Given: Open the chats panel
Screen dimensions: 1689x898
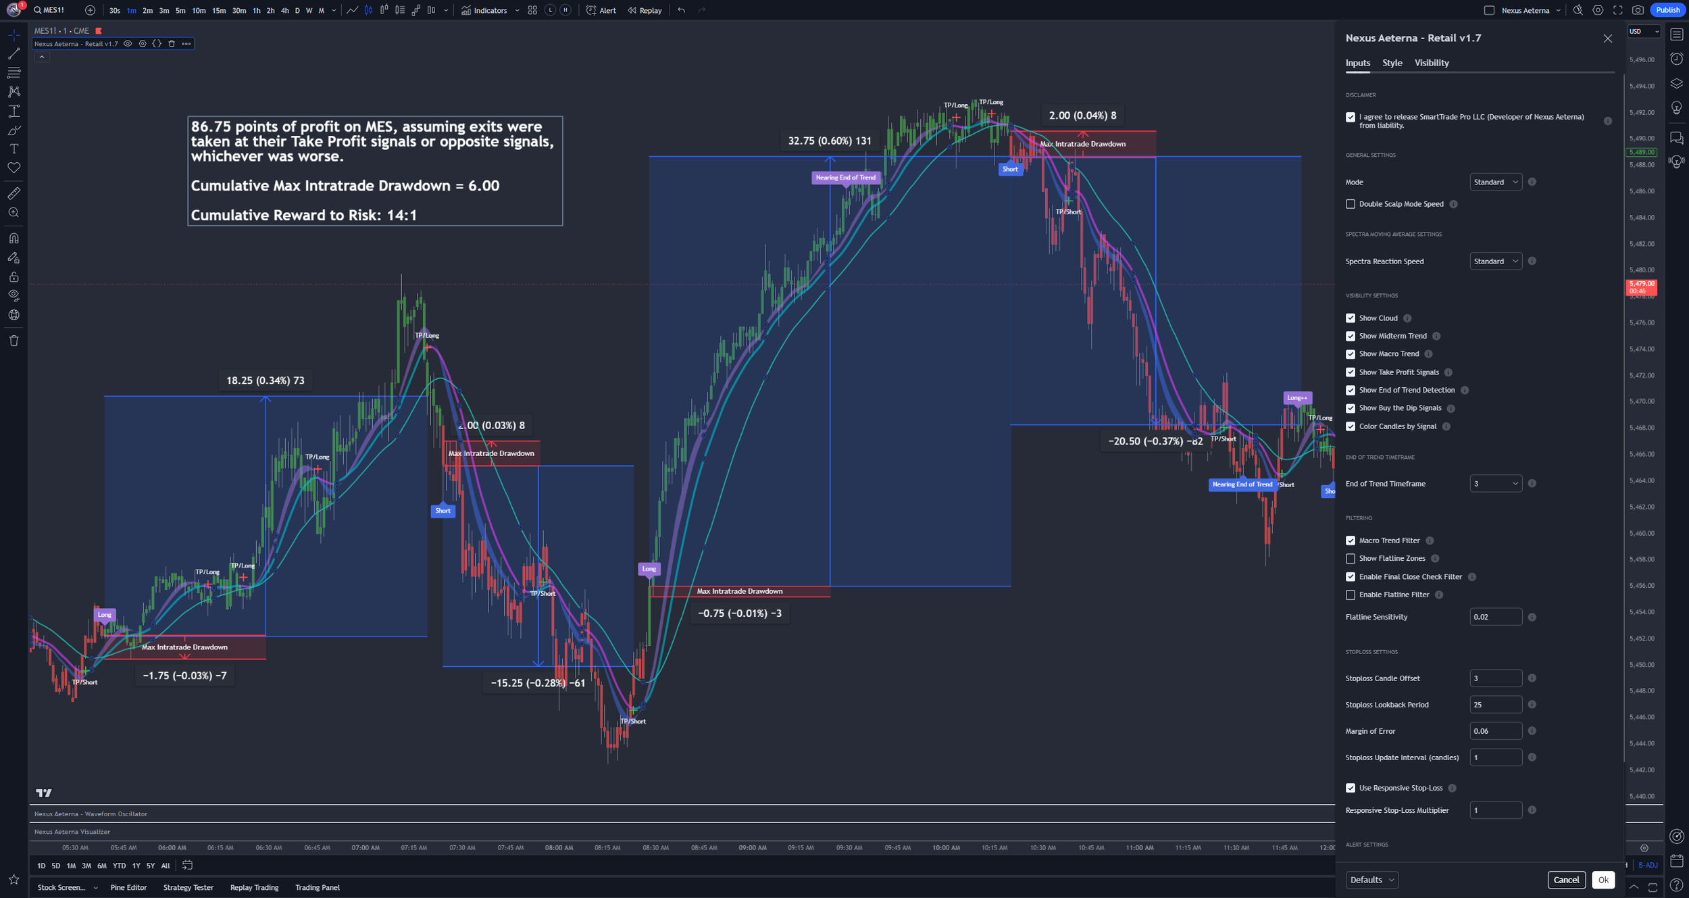Looking at the screenshot, I should [1677, 138].
